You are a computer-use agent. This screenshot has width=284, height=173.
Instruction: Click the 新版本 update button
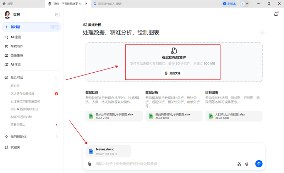coord(229,4)
